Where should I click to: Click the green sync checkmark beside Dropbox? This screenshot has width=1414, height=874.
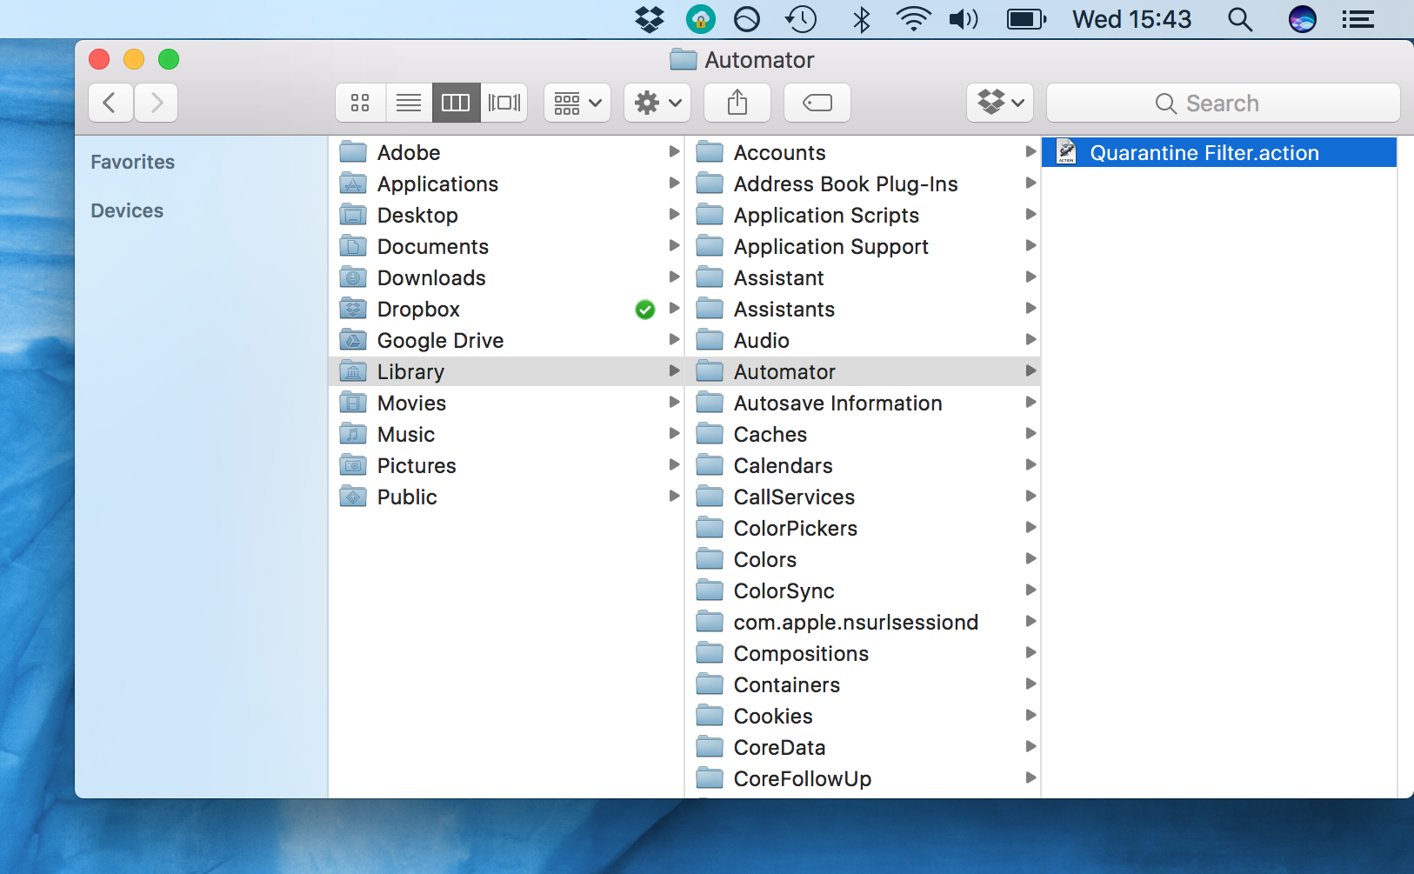click(x=644, y=310)
